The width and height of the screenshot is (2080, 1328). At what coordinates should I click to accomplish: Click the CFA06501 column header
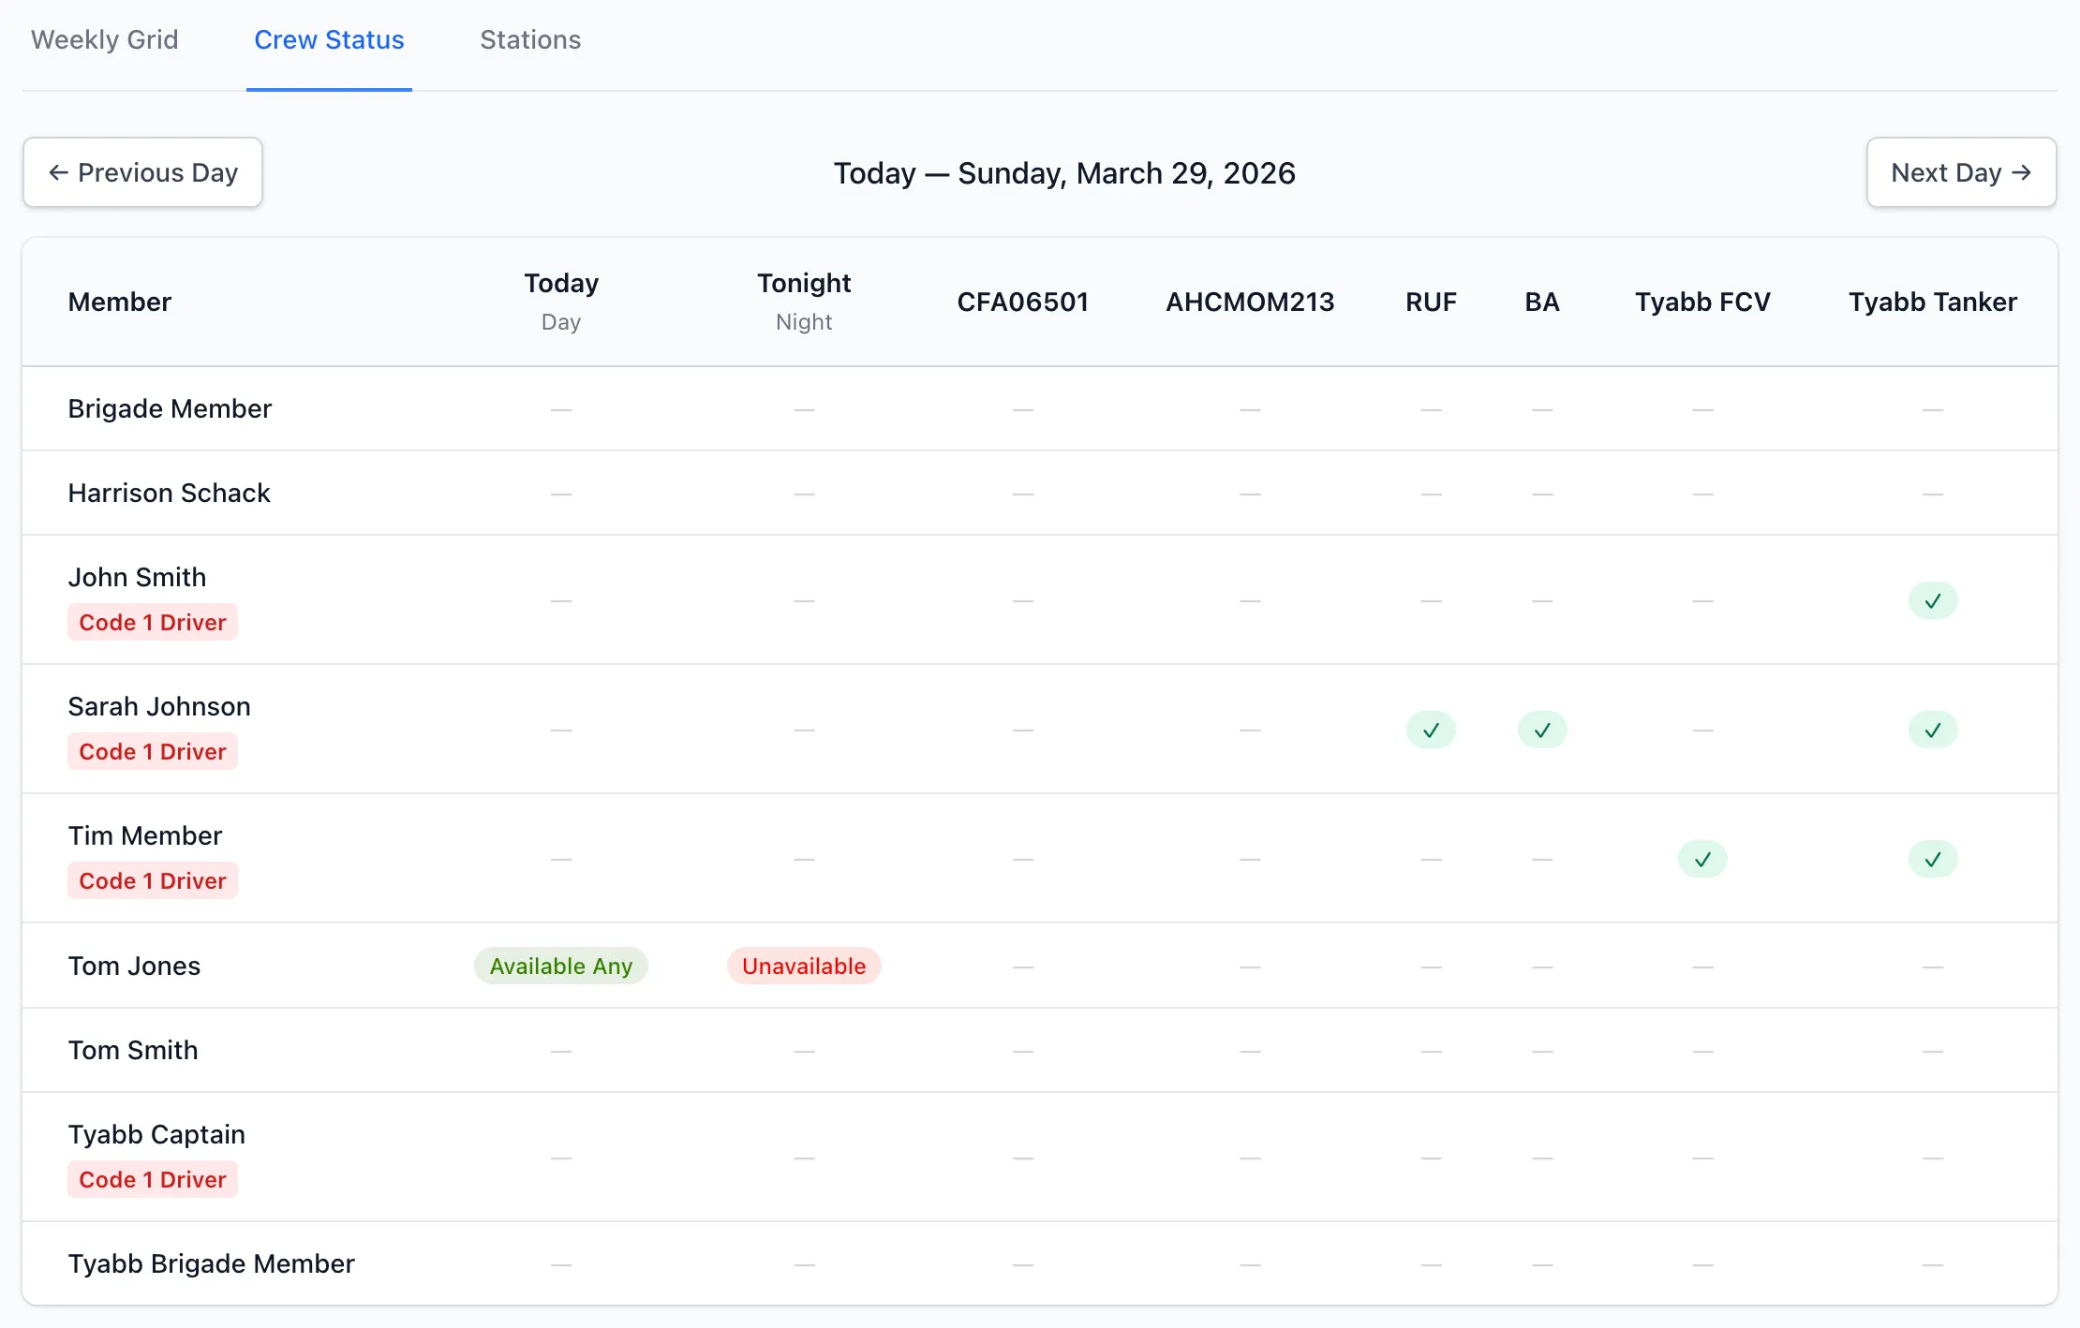[x=1022, y=302]
